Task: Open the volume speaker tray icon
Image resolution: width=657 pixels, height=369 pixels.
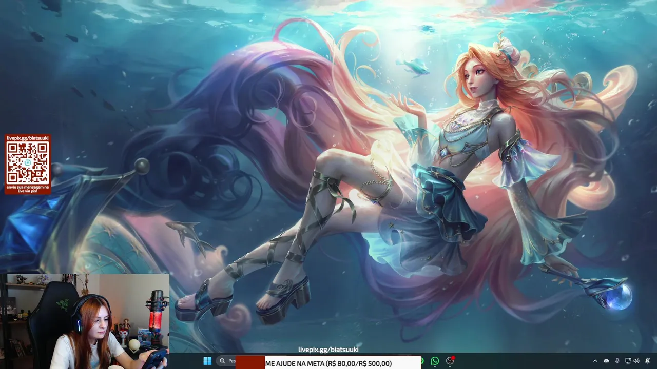Action: pos(636,361)
